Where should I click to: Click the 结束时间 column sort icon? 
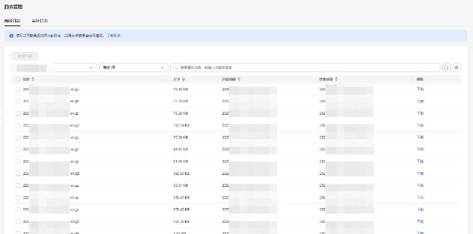pyautogui.click(x=336, y=79)
